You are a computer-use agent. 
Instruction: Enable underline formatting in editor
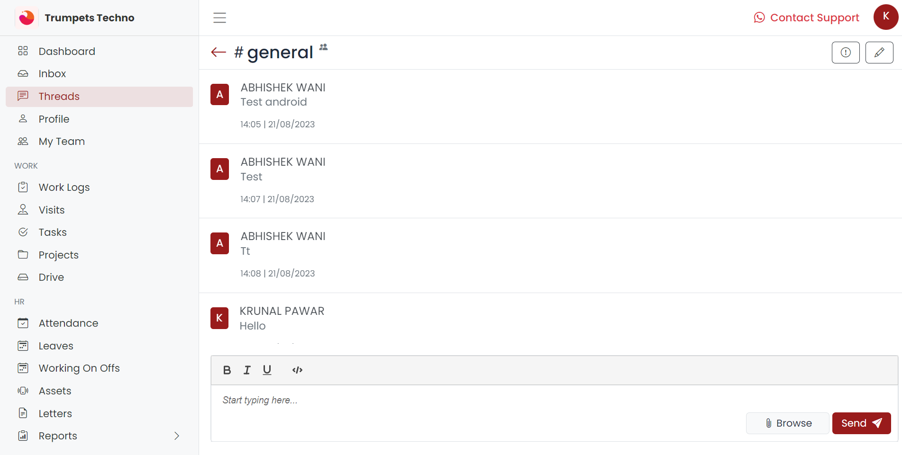pos(267,370)
